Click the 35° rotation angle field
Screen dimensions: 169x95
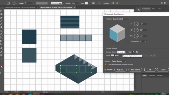click(143, 30)
